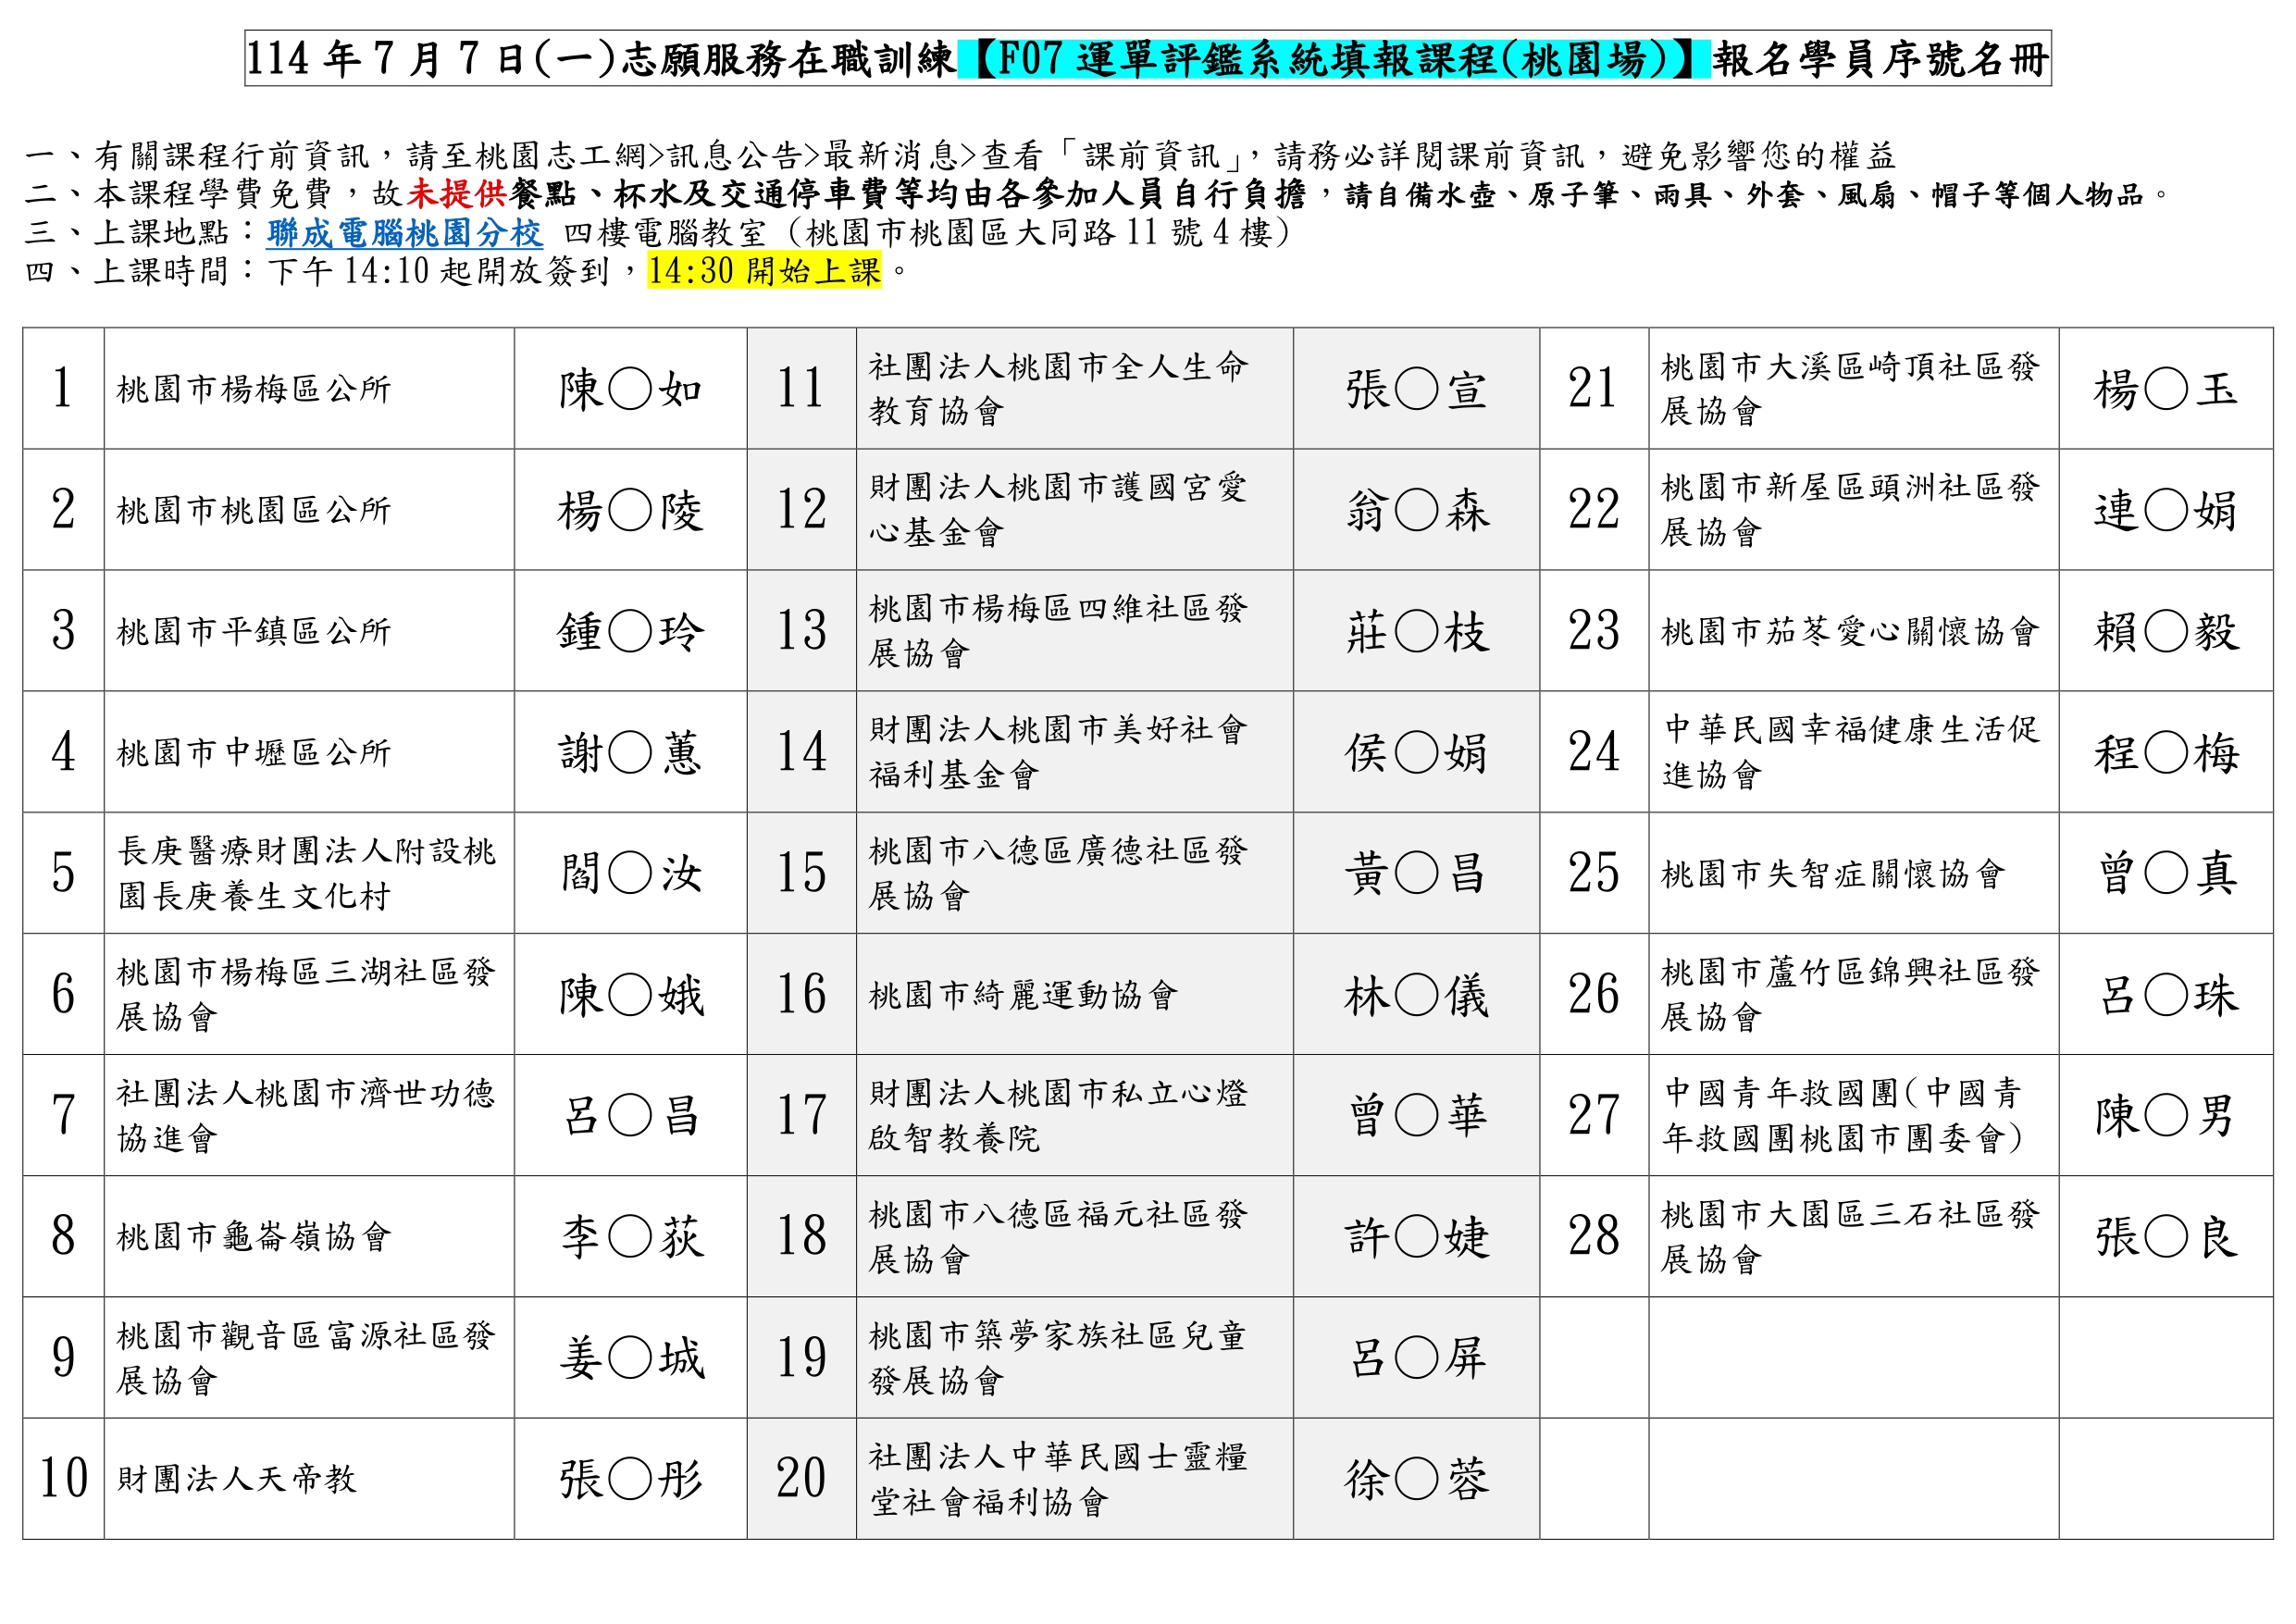
Task: Click name 徐○蓉 in row 20
Action: pyautogui.click(x=1417, y=1479)
